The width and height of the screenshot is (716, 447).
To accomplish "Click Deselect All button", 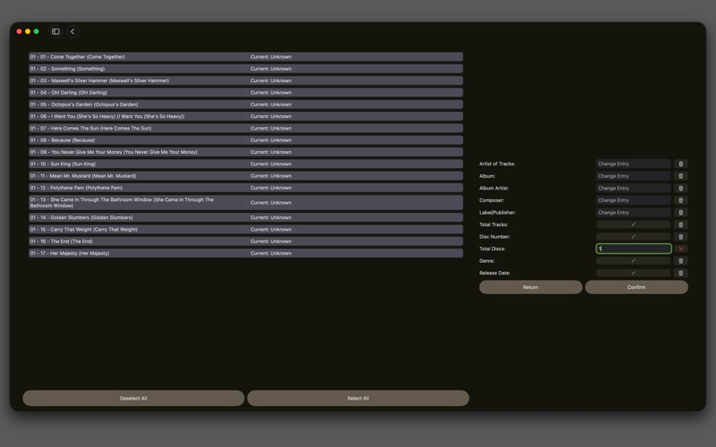I will [x=133, y=398].
